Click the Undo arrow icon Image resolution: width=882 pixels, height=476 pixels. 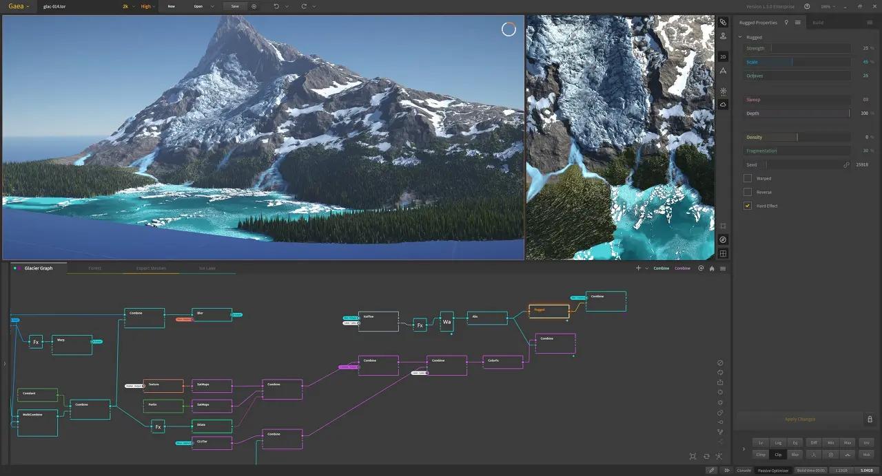(x=276, y=6)
